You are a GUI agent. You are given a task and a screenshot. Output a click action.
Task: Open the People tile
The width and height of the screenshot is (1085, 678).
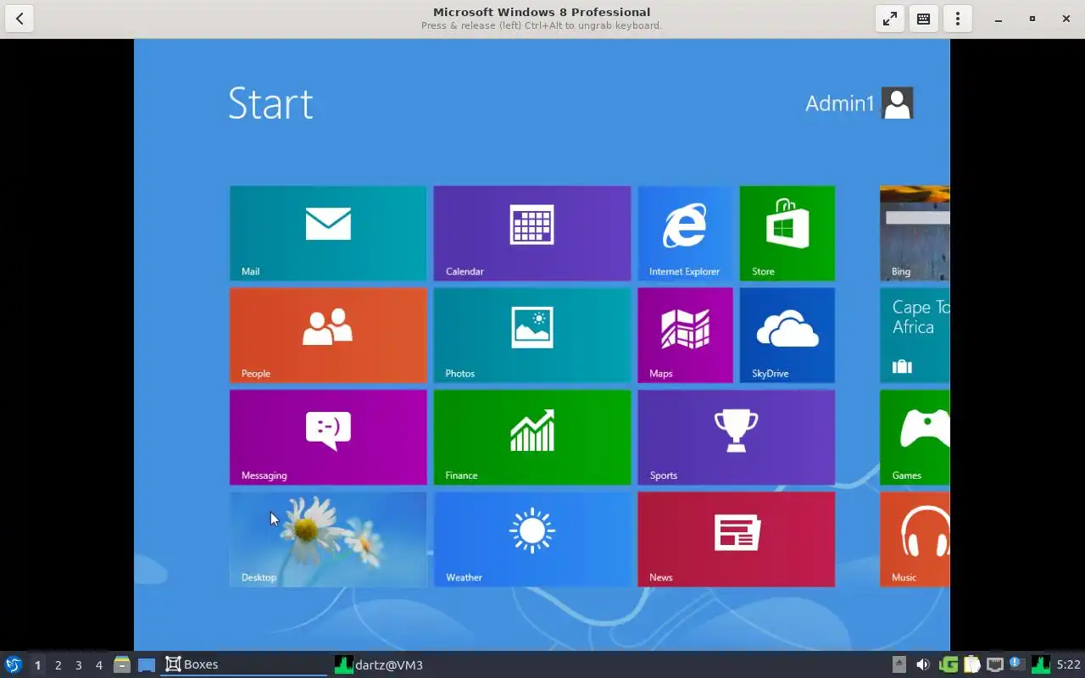click(x=328, y=336)
